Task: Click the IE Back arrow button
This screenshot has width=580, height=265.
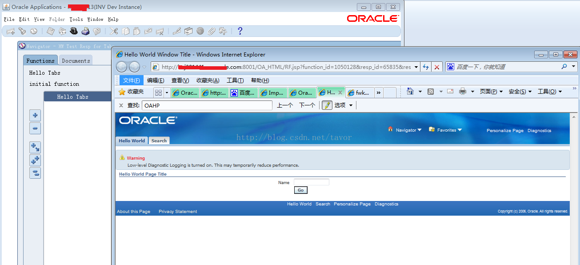Action: [x=121, y=67]
